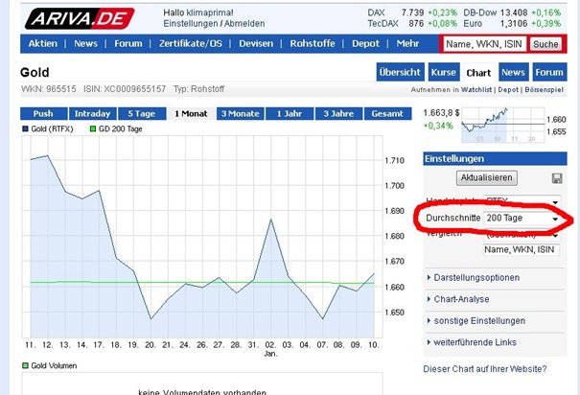Click the DAX index quote
This screenshot has height=395, width=580.
pyautogui.click(x=412, y=12)
